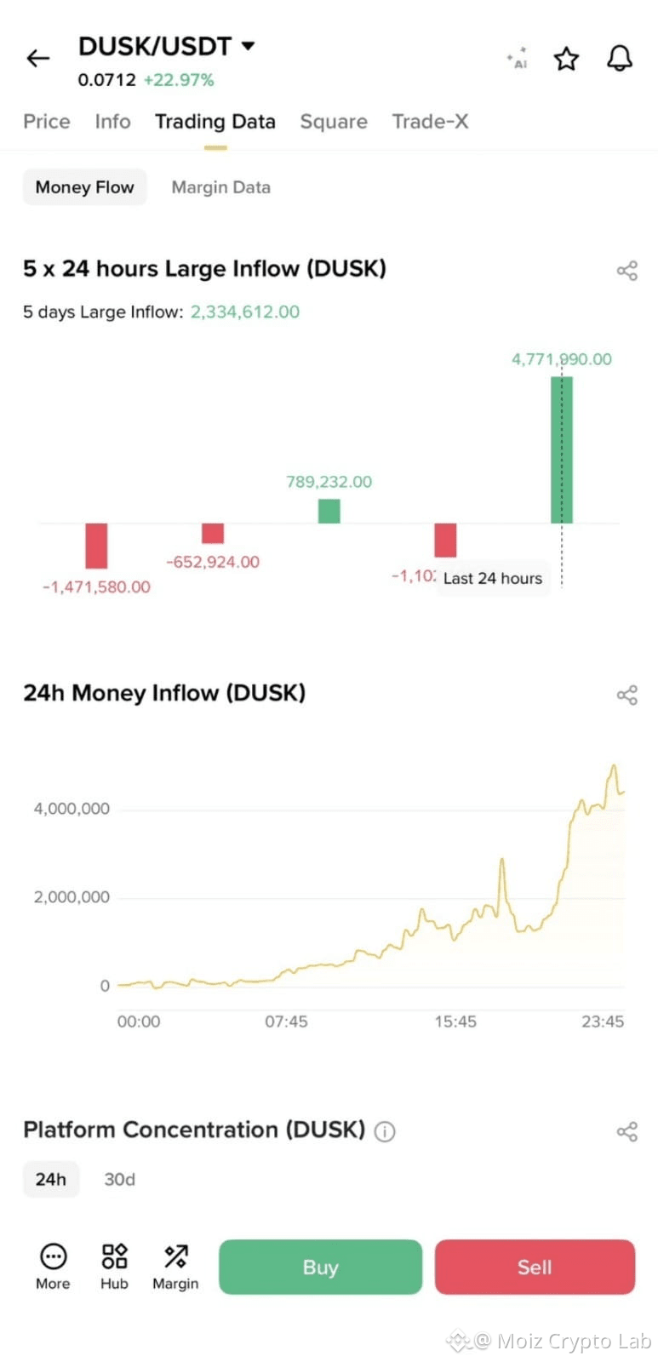The image size is (658, 1362).
Task: Open the Square tab
Action: click(334, 122)
